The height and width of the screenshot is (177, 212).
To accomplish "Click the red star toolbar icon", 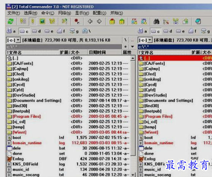I will point(77,21).
